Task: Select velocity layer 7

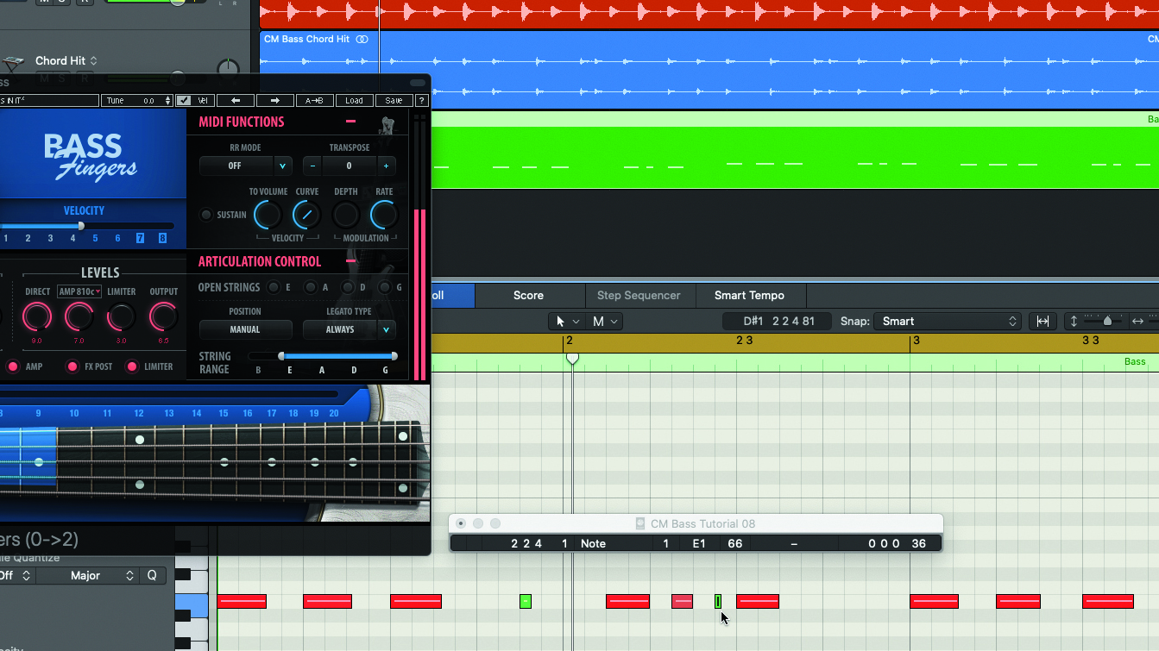Action: 140,238
